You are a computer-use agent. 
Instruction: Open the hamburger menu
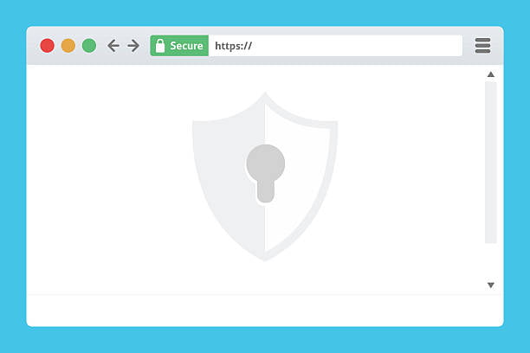482,46
